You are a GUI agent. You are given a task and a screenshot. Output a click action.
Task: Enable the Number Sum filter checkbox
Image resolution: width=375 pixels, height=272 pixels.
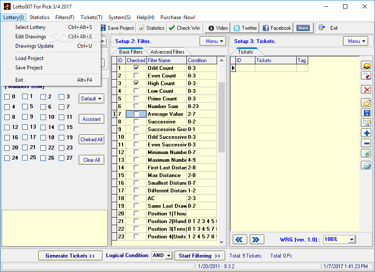point(136,106)
